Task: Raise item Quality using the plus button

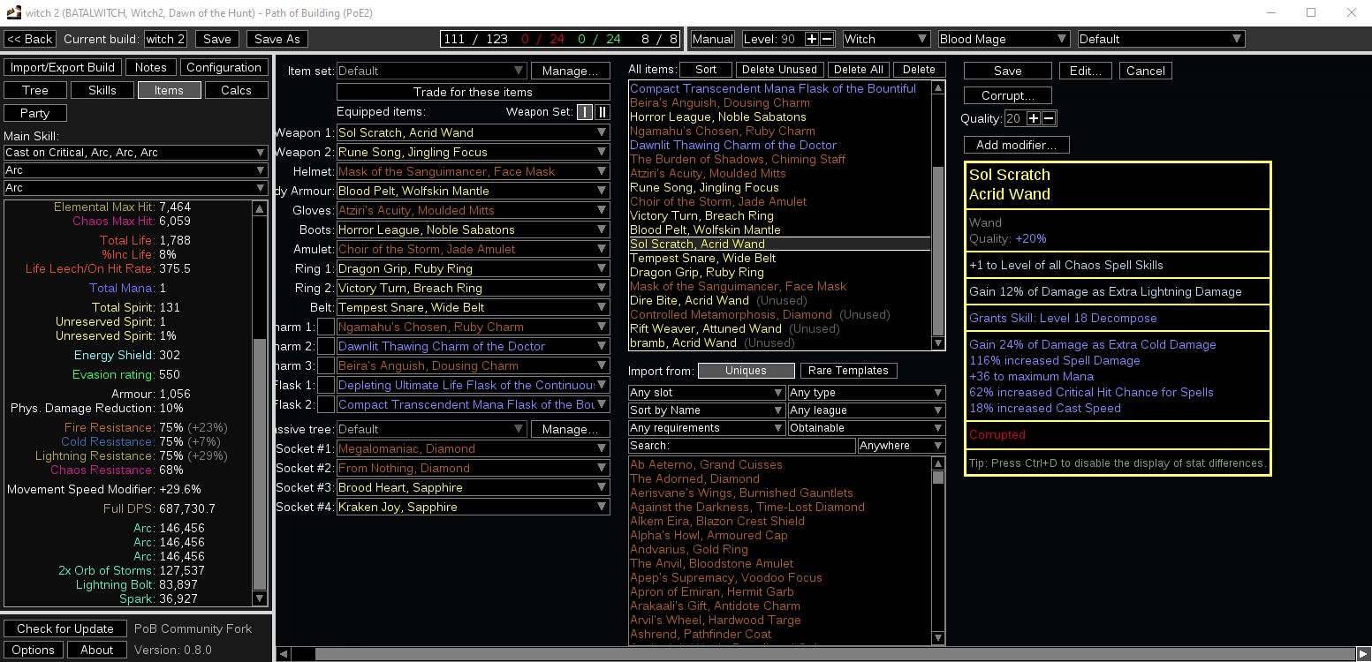Action: click(1034, 118)
